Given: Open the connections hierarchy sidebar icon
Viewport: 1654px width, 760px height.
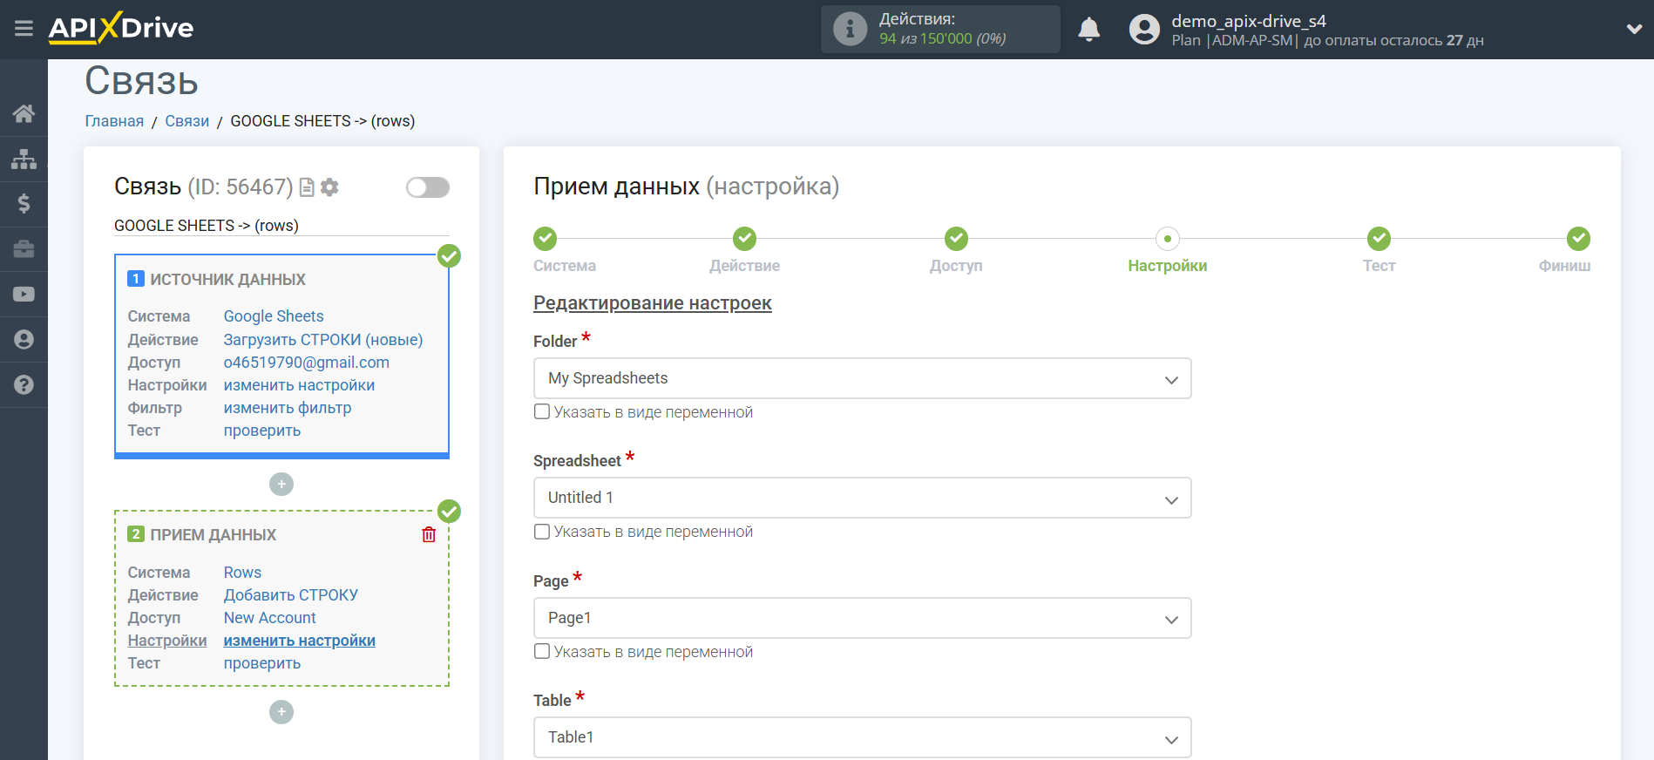Looking at the screenshot, I should (24, 159).
